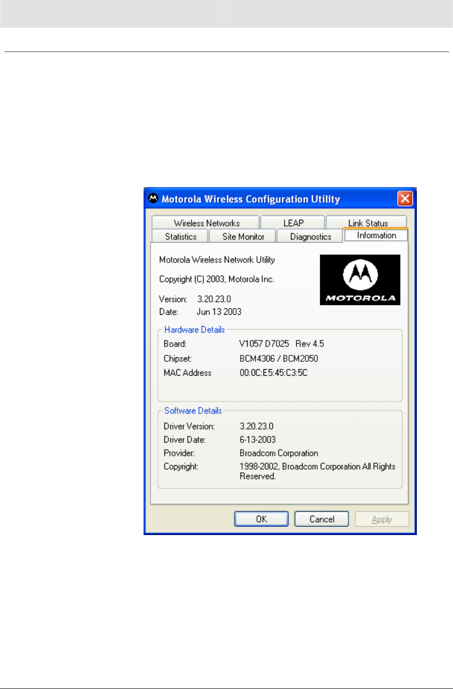
Task: Click the greyed-out Apply button
Action: (382, 519)
